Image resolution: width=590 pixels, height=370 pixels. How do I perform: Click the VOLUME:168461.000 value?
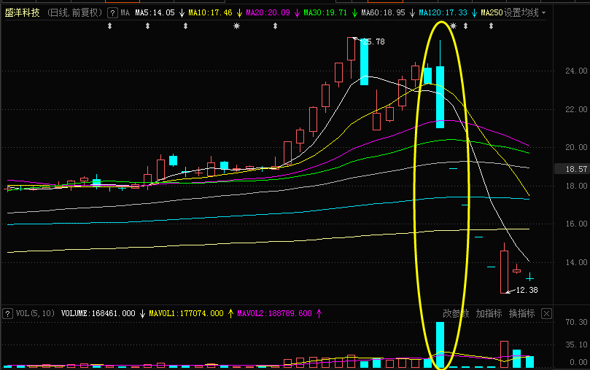98,313
